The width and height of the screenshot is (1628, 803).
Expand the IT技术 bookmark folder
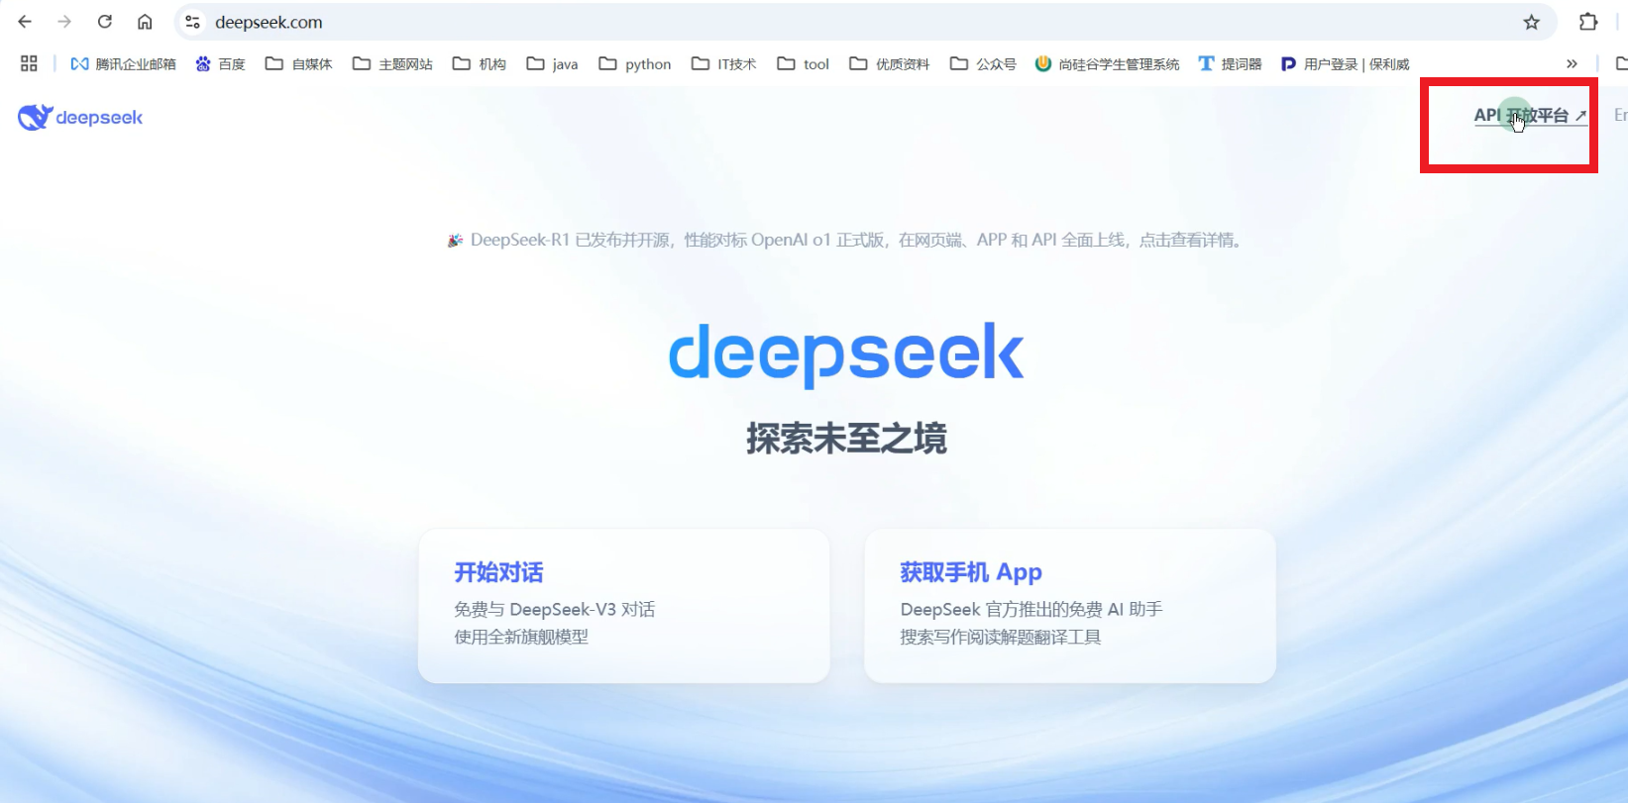point(723,63)
